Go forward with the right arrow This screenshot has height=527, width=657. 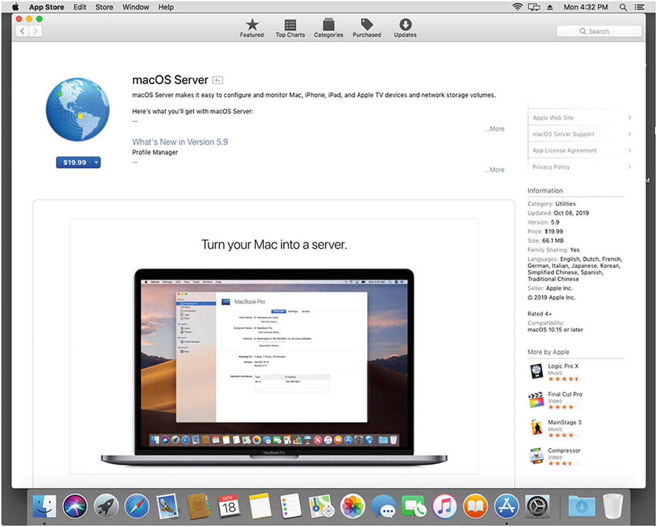(x=36, y=31)
